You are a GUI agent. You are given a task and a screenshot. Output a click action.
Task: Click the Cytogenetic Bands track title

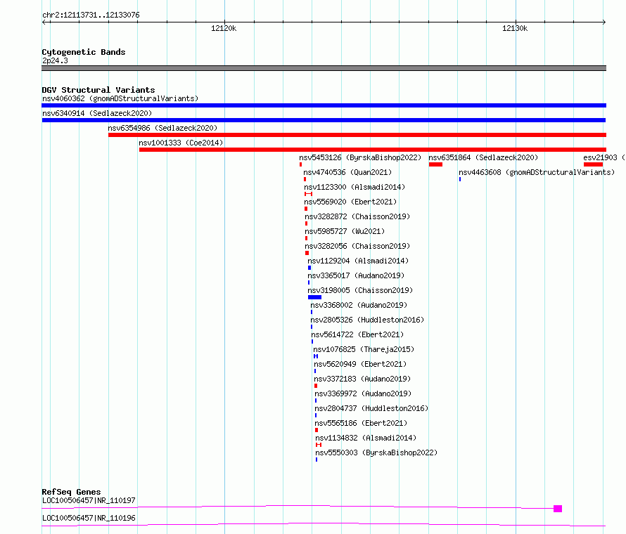(84, 52)
